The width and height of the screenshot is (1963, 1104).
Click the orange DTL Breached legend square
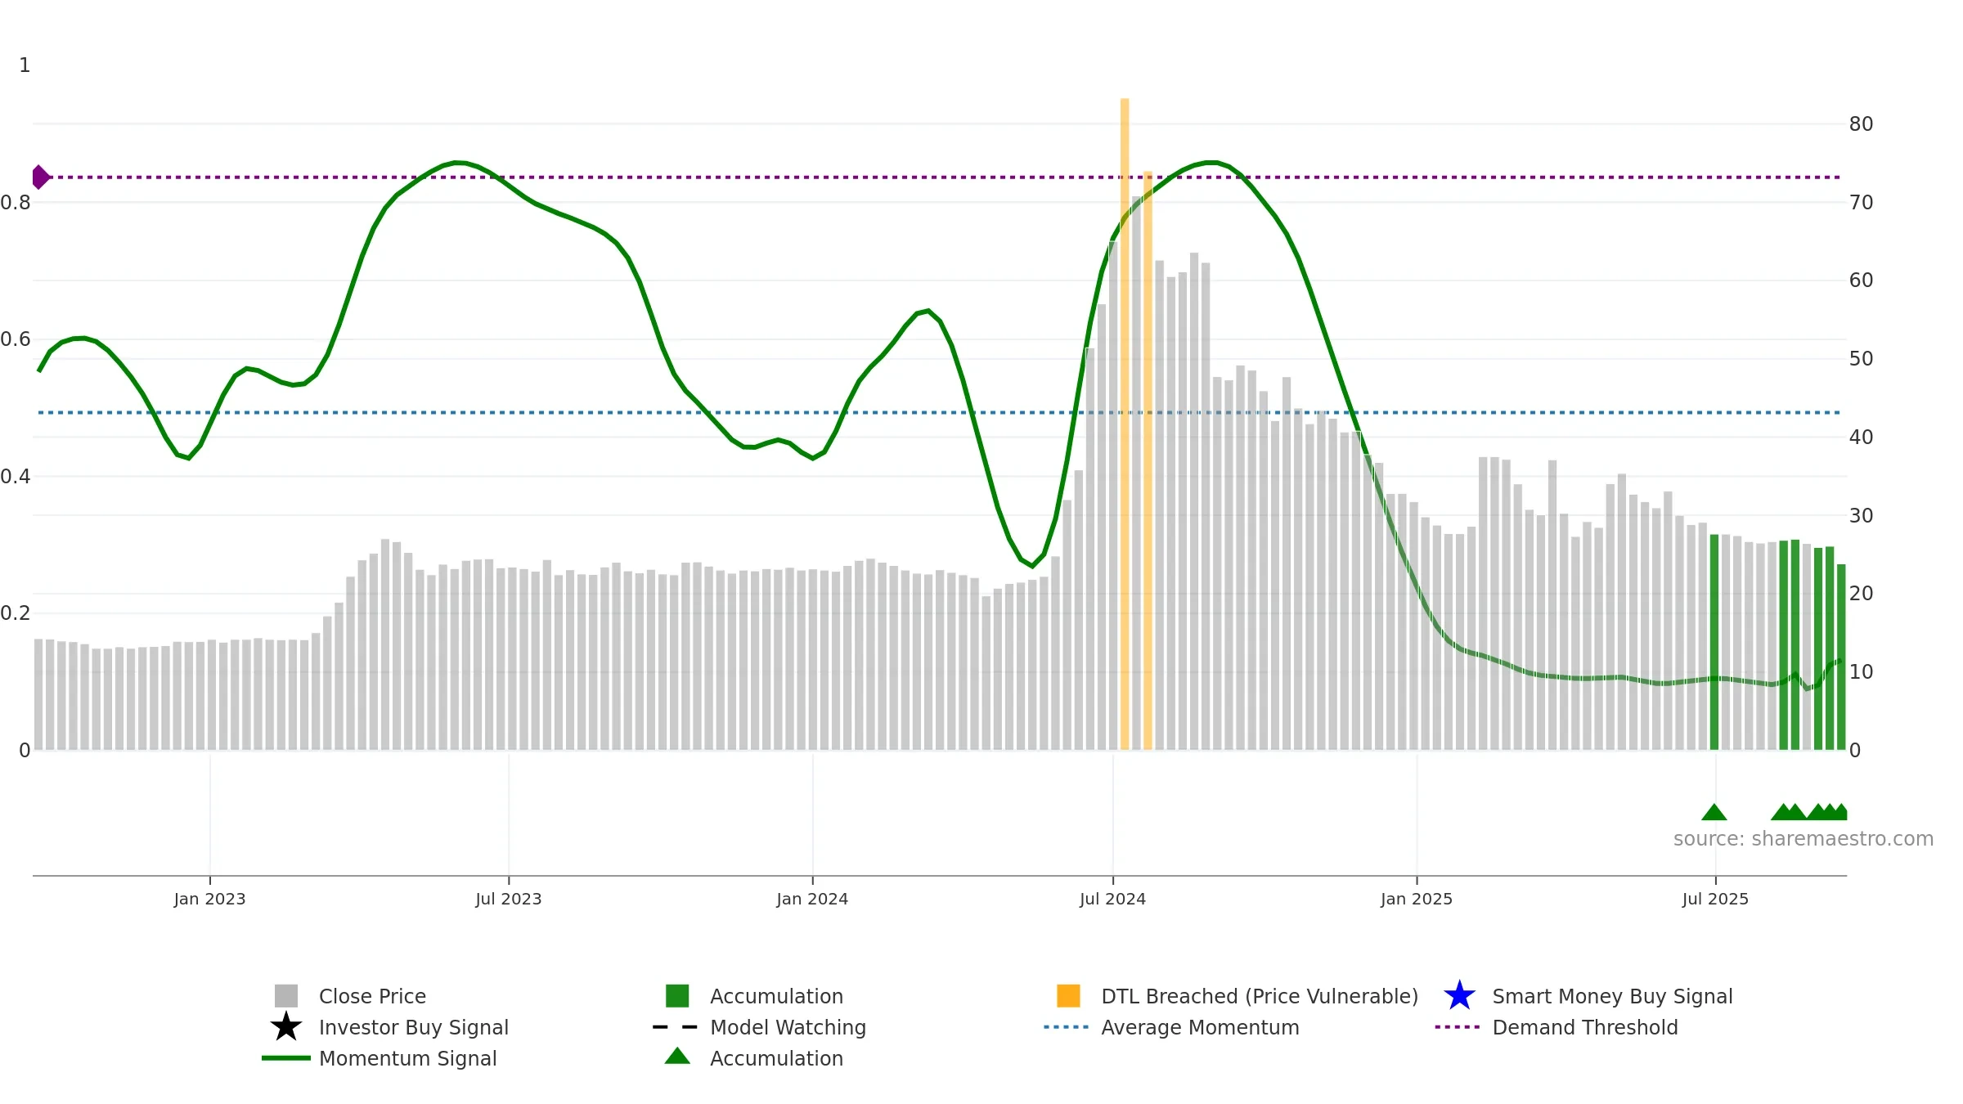coord(1068,995)
